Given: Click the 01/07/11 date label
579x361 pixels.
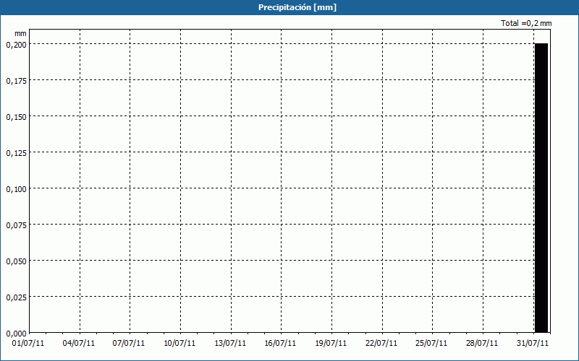Looking at the screenshot, I should [x=28, y=343].
